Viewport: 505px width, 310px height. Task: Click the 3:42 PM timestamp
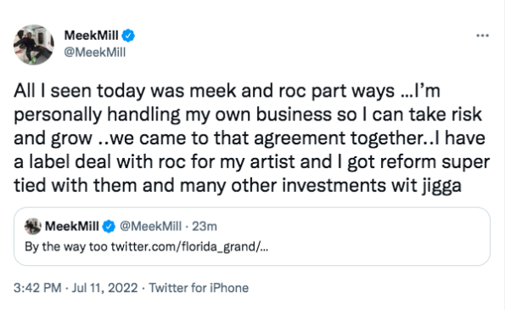(37, 288)
